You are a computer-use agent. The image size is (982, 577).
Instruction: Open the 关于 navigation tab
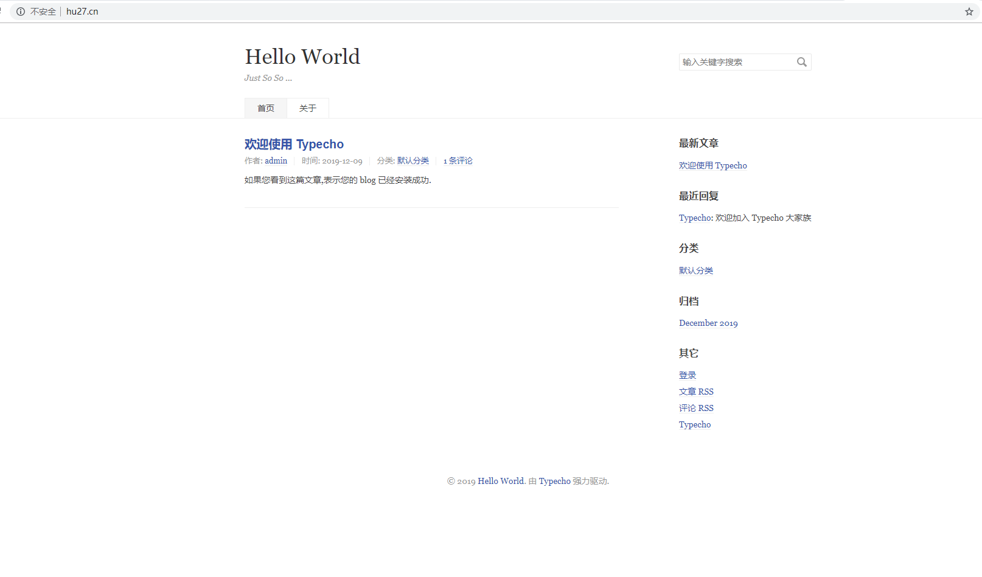(x=308, y=108)
